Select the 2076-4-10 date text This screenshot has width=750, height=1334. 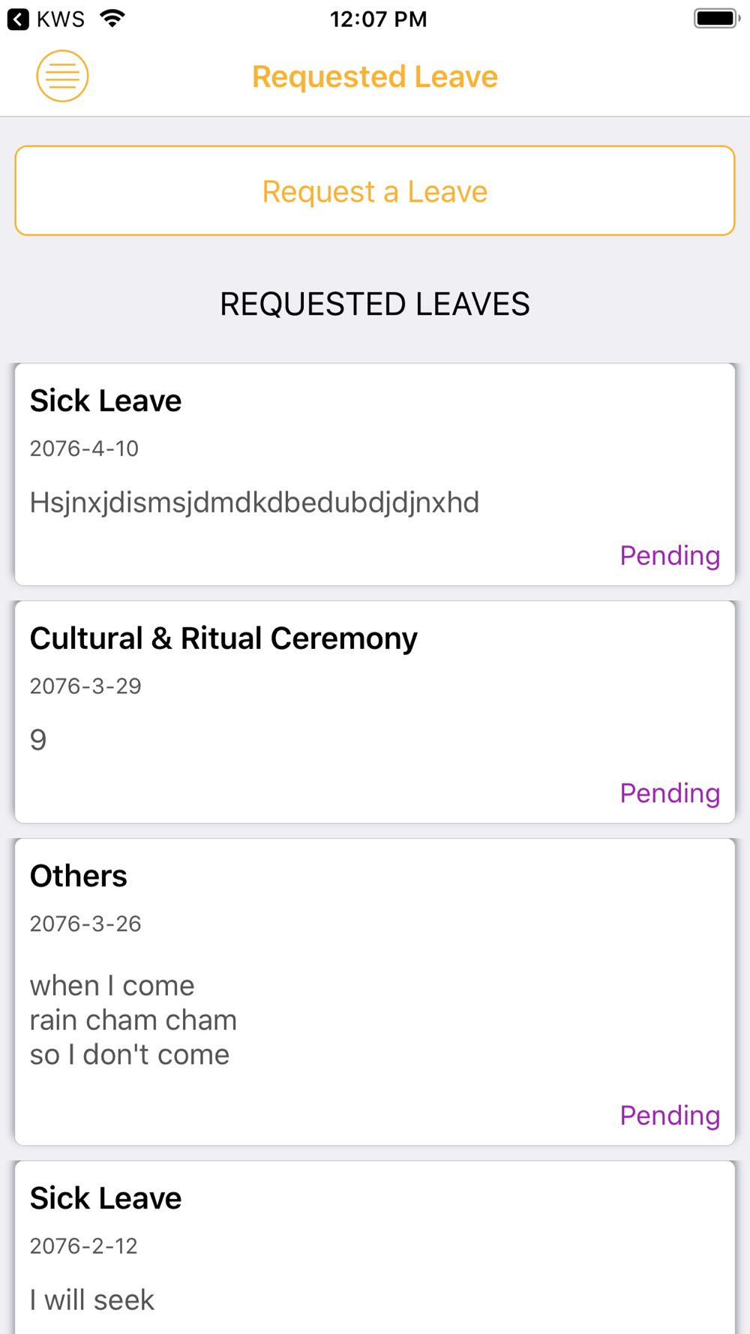pyautogui.click(x=84, y=449)
